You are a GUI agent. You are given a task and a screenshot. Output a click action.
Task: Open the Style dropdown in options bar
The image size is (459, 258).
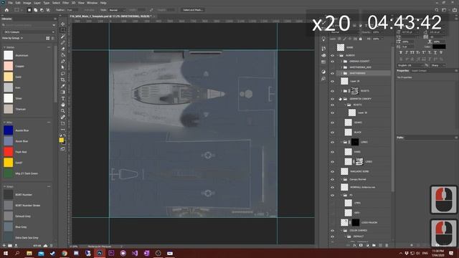[x=117, y=10]
